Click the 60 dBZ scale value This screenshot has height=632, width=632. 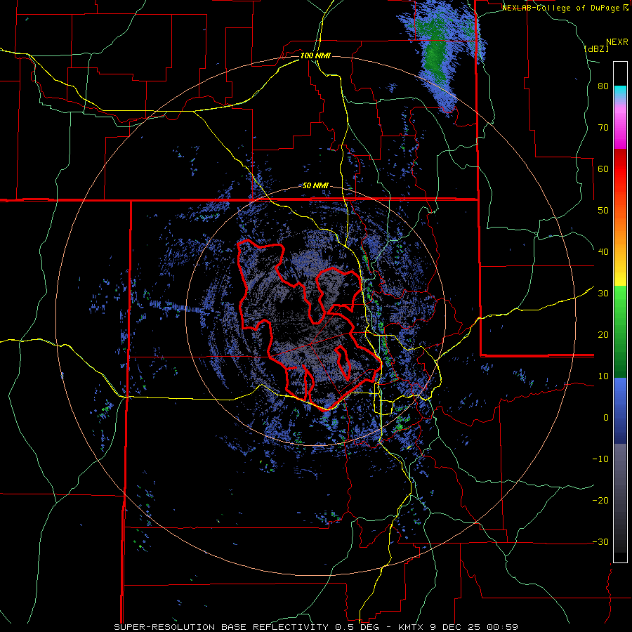(x=603, y=169)
